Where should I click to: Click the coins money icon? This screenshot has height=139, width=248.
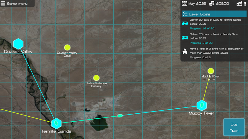coord(212,4)
